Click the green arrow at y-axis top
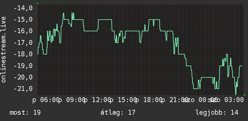 coord(38,3)
